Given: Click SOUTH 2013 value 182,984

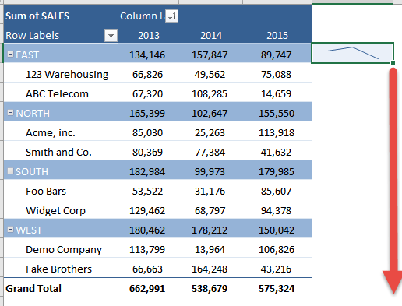Looking at the screenshot, I should (147, 172).
